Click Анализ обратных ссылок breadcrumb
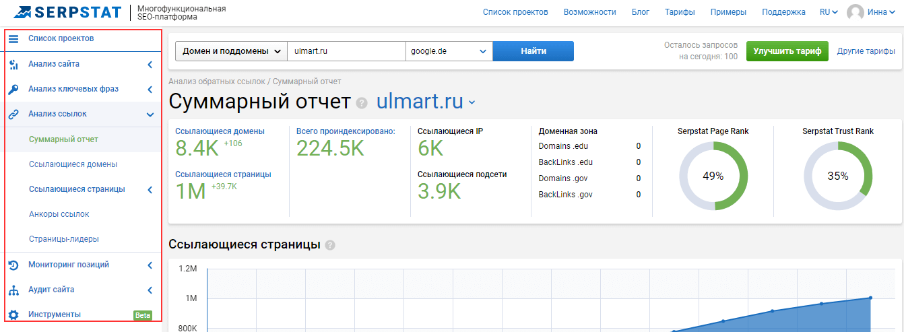Screen dimensions: 904x332 [216, 81]
